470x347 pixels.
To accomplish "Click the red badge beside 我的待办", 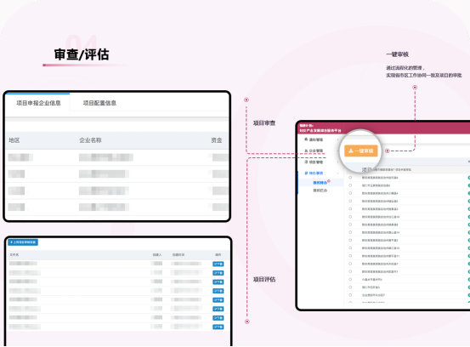I will coord(329,181).
